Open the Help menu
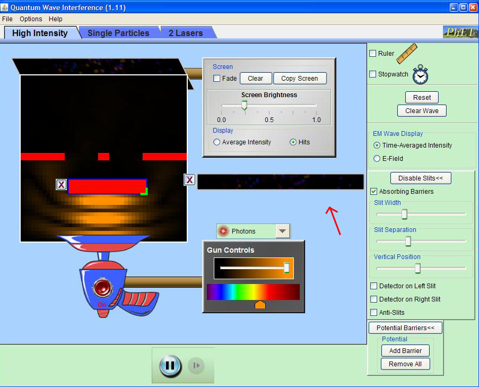Screen dimensions: 479x387 (x=56, y=19)
